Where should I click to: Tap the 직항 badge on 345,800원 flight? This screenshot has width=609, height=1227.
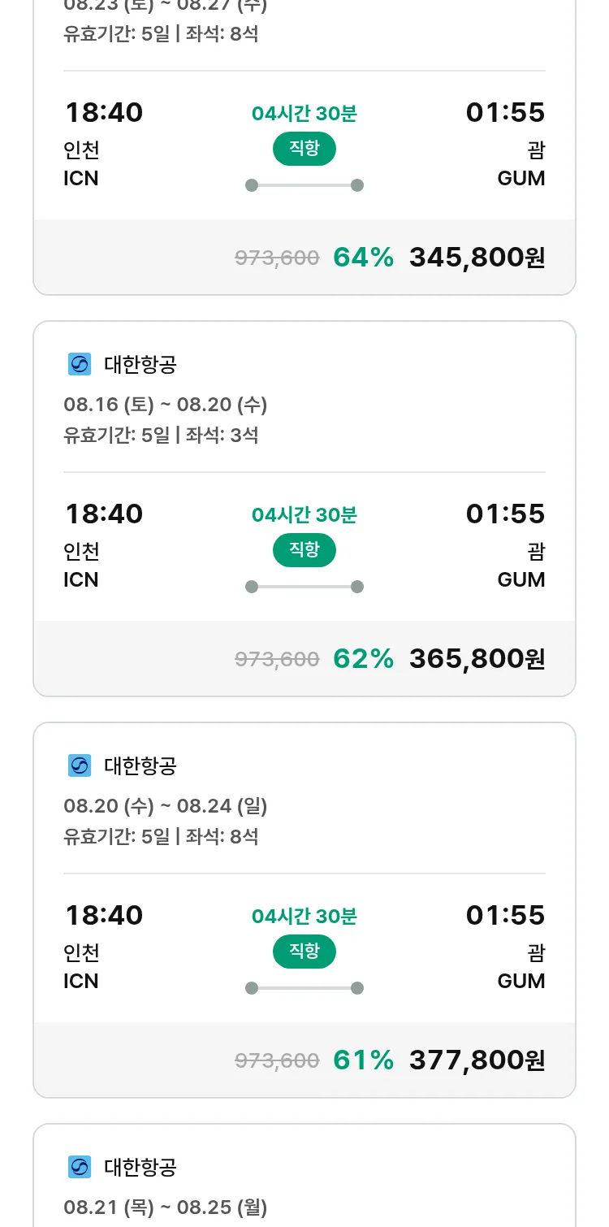(304, 149)
